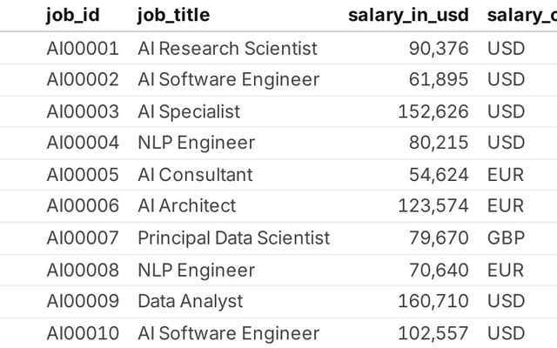The width and height of the screenshot is (557, 348).
Task: Click the partially visible salary currency header
Action: click(521, 15)
